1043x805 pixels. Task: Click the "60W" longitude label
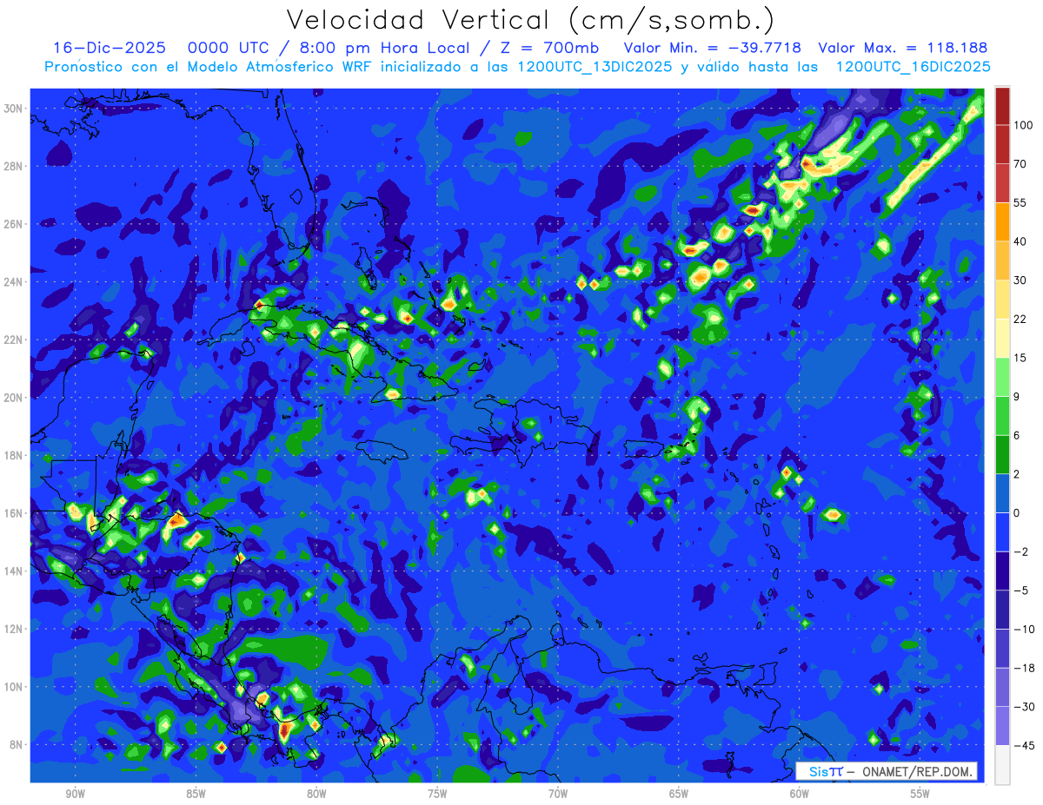(800, 795)
